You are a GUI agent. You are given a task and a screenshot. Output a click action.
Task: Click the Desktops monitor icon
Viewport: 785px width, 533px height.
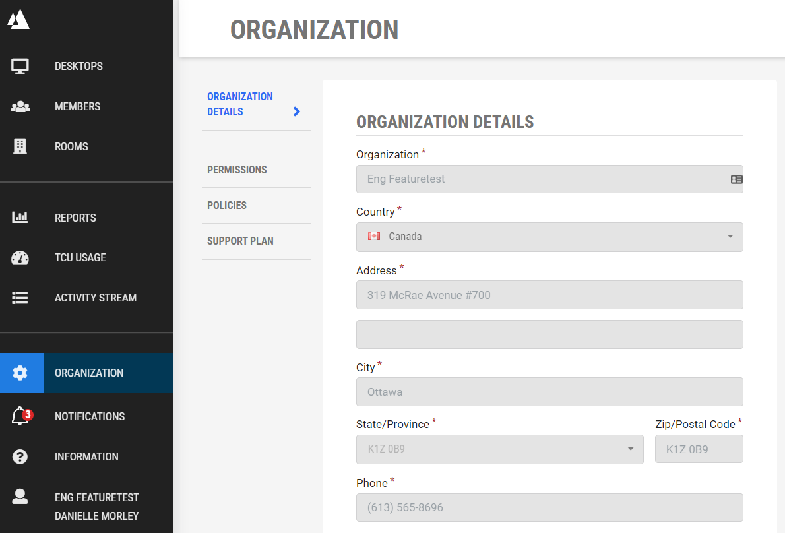pos(20,66)
